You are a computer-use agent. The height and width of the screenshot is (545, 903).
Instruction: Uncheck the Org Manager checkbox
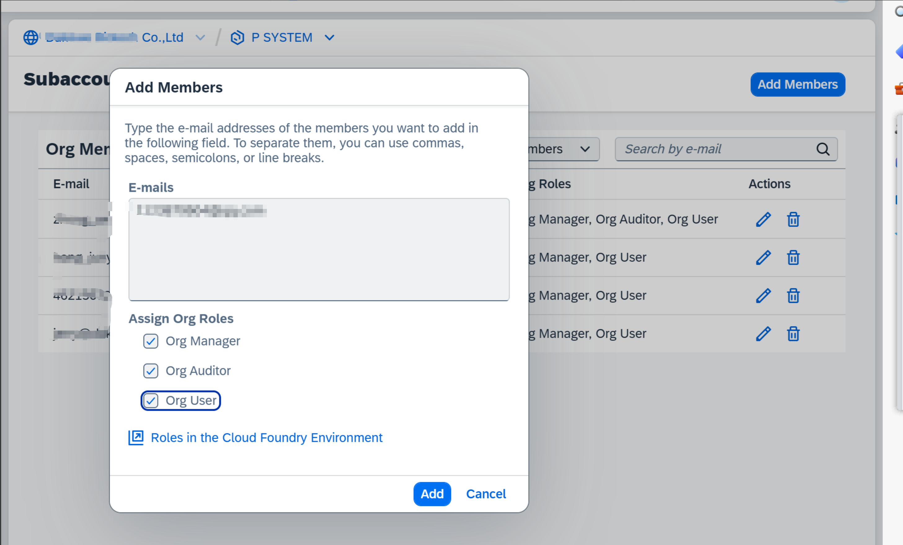click(x=151, y=341)
